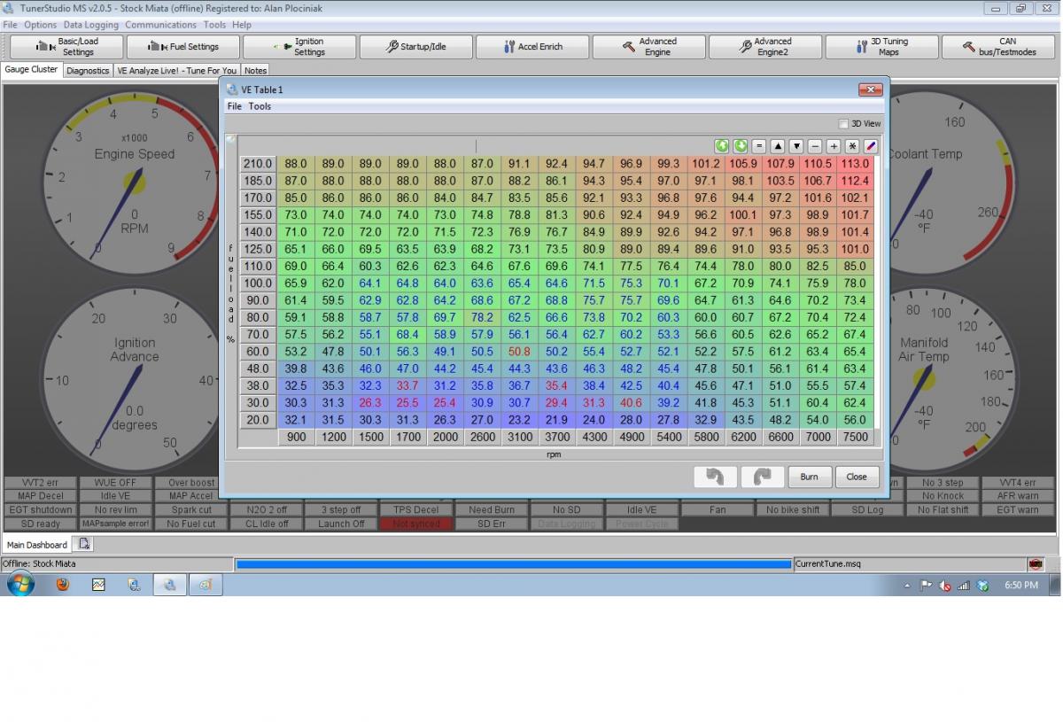The width and height of the screenshot is (1063, 722).
Task: Enable the 3D View checkbox
Action: click(x=843, y=124)
